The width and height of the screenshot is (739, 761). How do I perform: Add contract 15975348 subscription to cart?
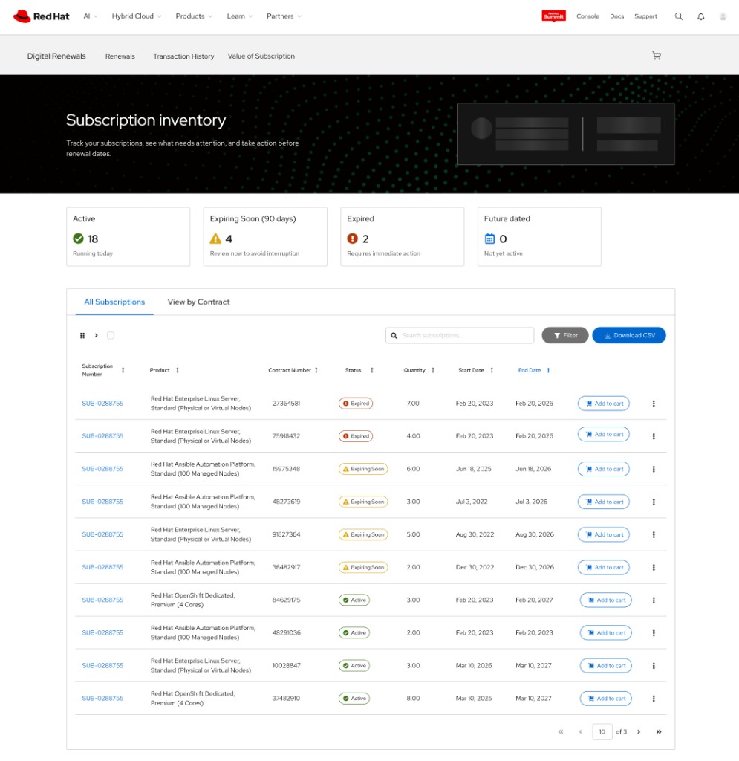(604, 469)
